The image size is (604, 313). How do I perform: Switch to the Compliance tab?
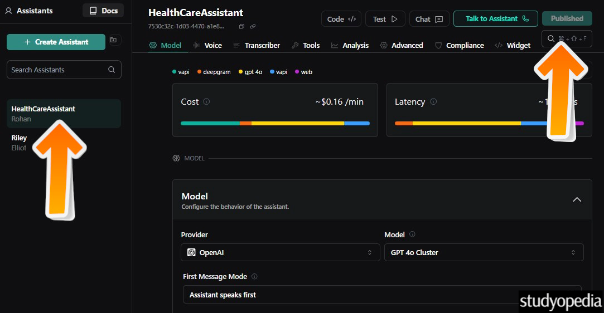pos(460,45)
